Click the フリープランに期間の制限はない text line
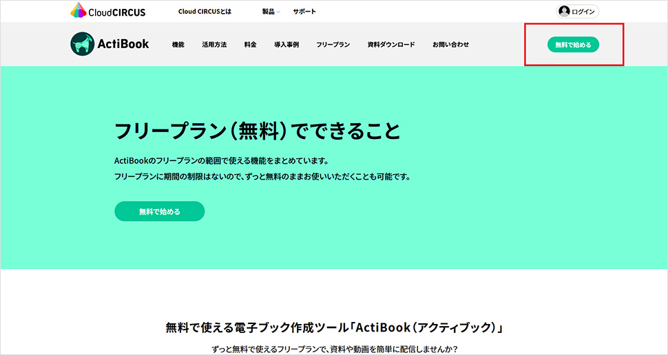This screenshot has width=668, height=355. pyautogui.click(x=262, y=176)
